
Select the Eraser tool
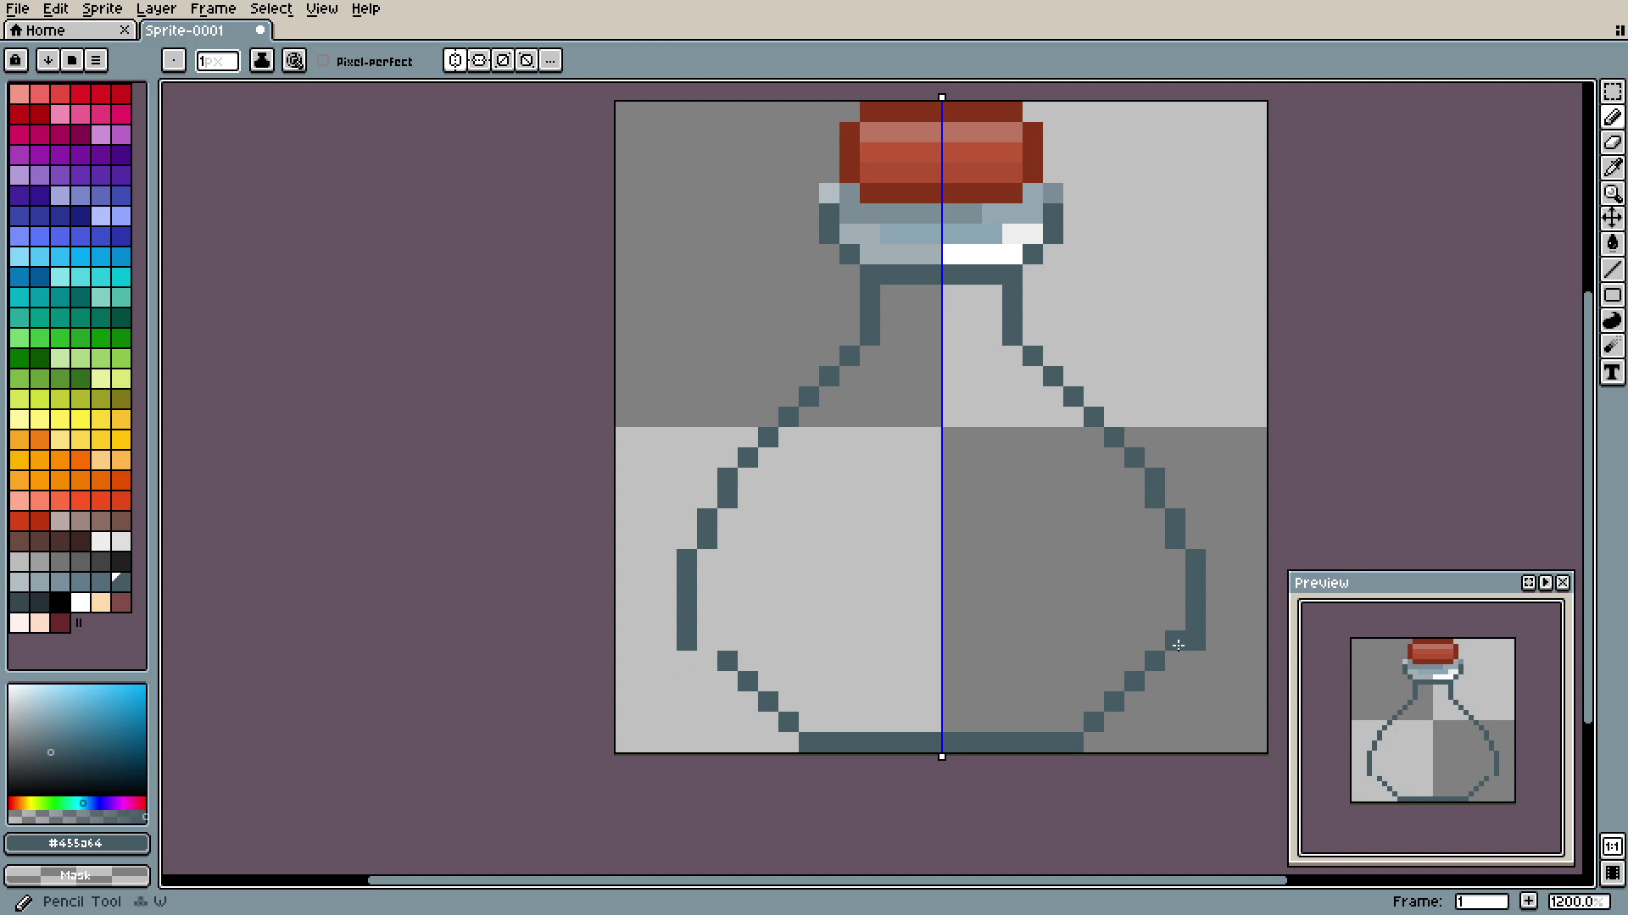coord(1612,142)
